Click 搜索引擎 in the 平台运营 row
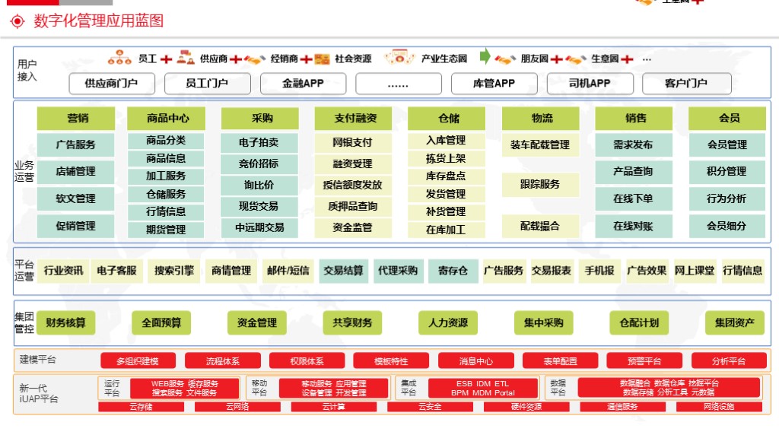This screenshot has width=779, height=438. click(x=174, y=271)
